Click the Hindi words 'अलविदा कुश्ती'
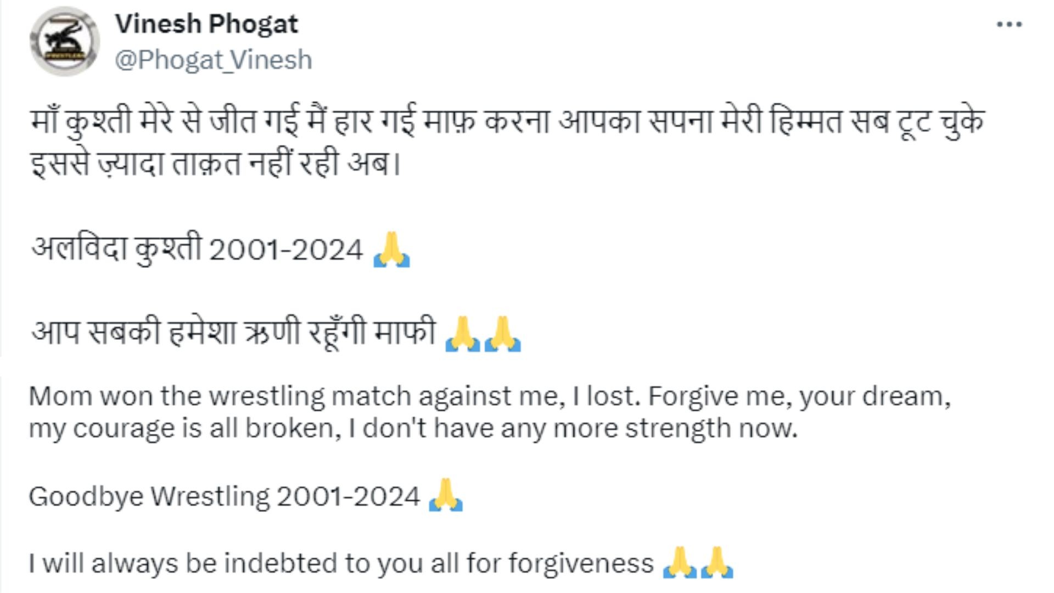Screen dimensions: 1054x593 tap(116, 250)
